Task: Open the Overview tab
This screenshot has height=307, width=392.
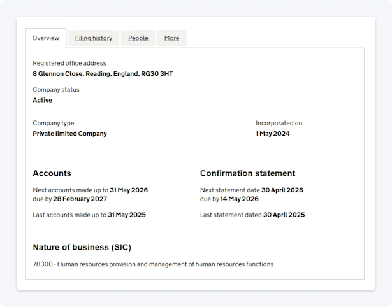Action: pyautogui.click(x=46, y=38)
